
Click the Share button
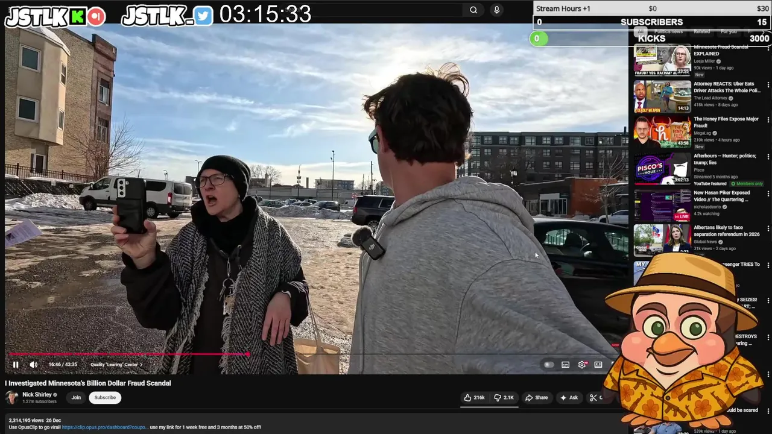point(537,398)
